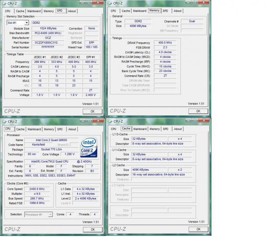Click the Code Name Kentsfield value
This screenshot has height=237, width=266.
[38, 145]
